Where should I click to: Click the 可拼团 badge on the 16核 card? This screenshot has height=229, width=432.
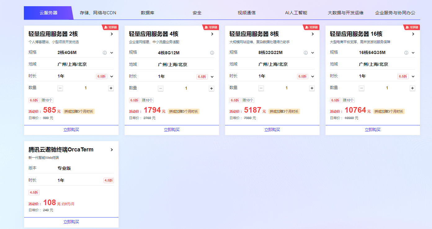[412, 27]
